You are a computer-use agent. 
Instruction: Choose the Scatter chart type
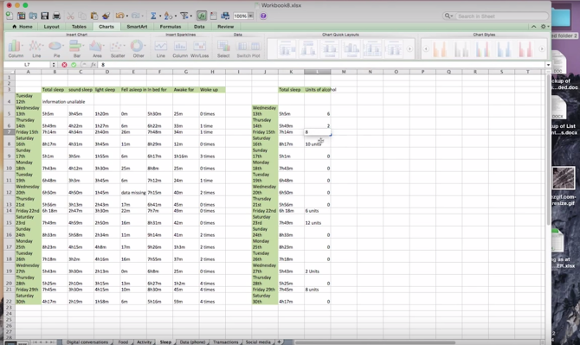click(118, 48)
